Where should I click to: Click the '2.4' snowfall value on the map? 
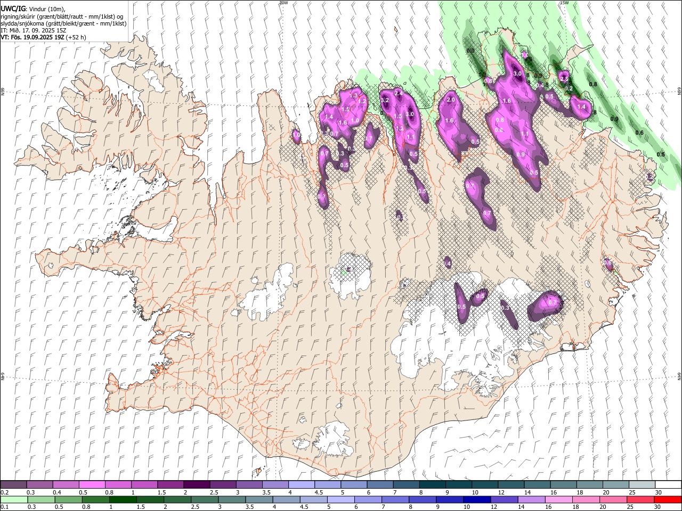[x=398, y=94]
